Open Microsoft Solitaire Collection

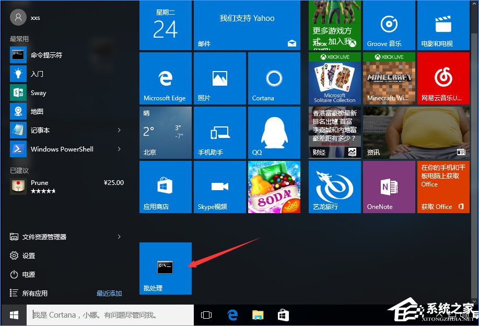click(334, 78)
